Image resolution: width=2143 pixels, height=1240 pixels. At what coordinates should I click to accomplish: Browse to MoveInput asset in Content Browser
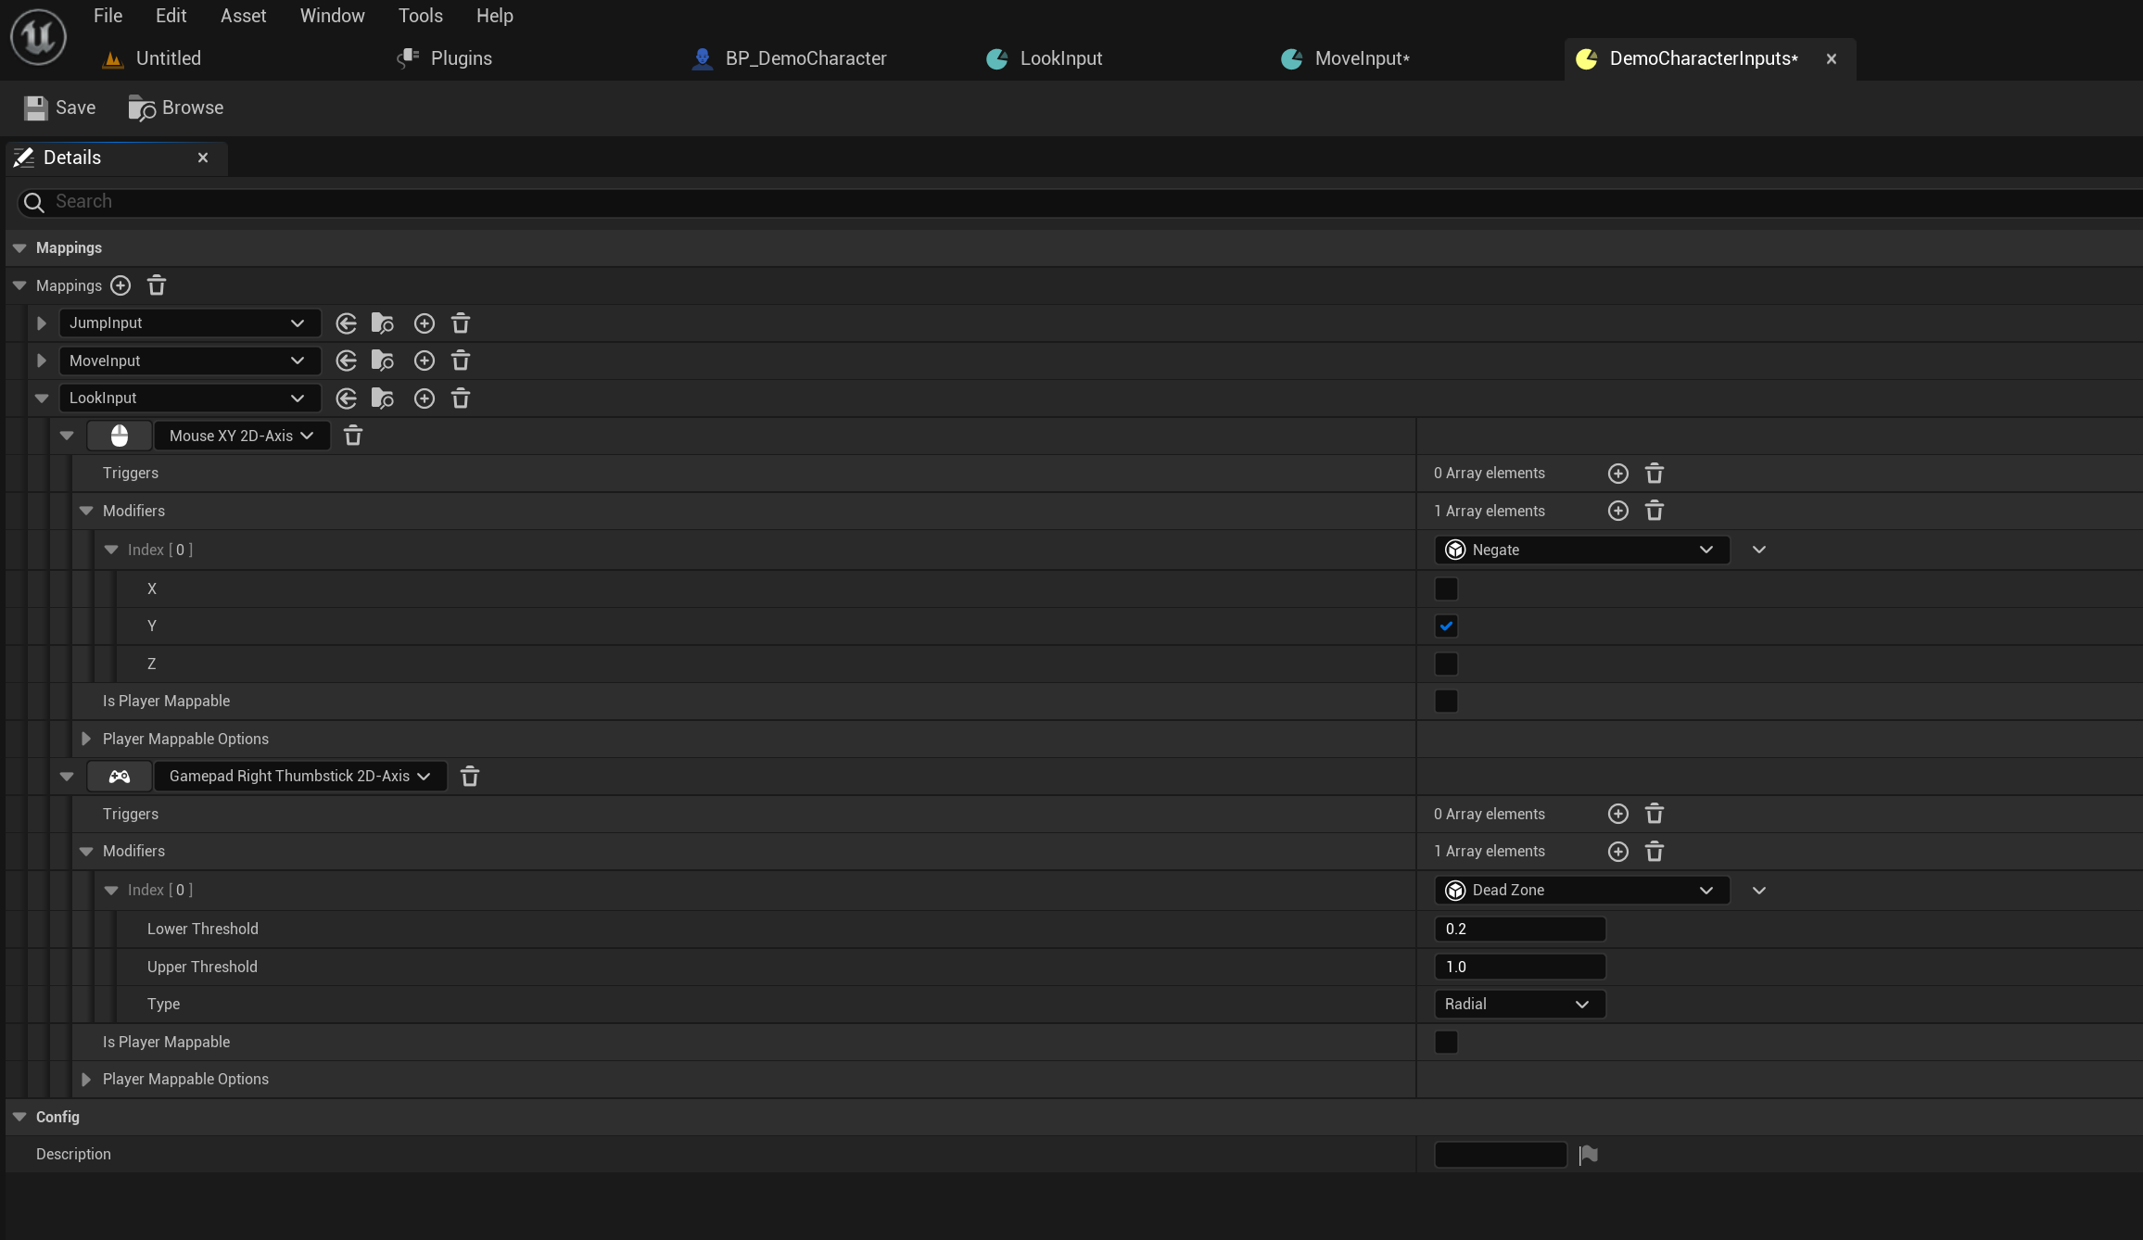tap(382, 361)
